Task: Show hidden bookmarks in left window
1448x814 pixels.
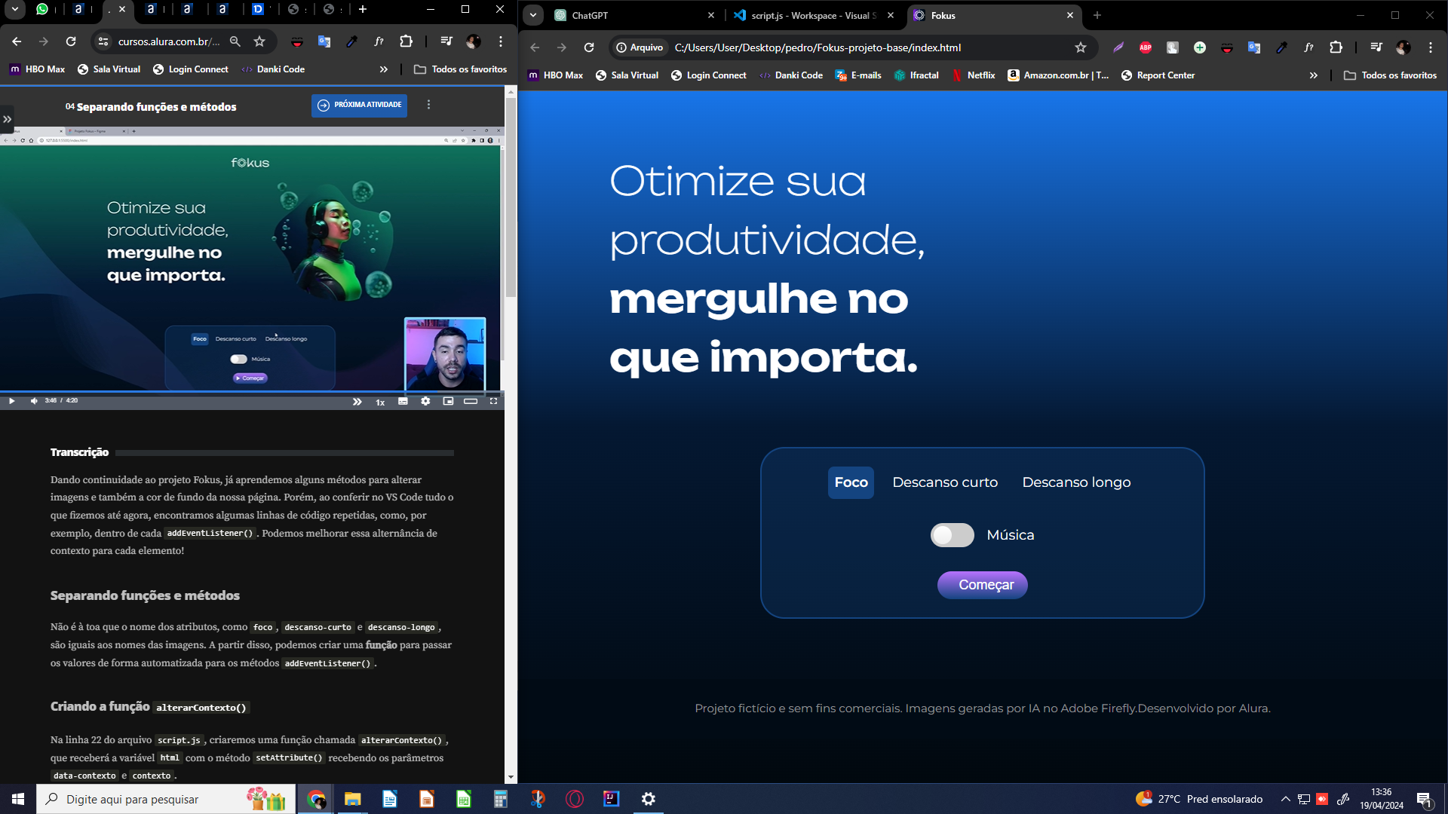Action: click(384, 69)
